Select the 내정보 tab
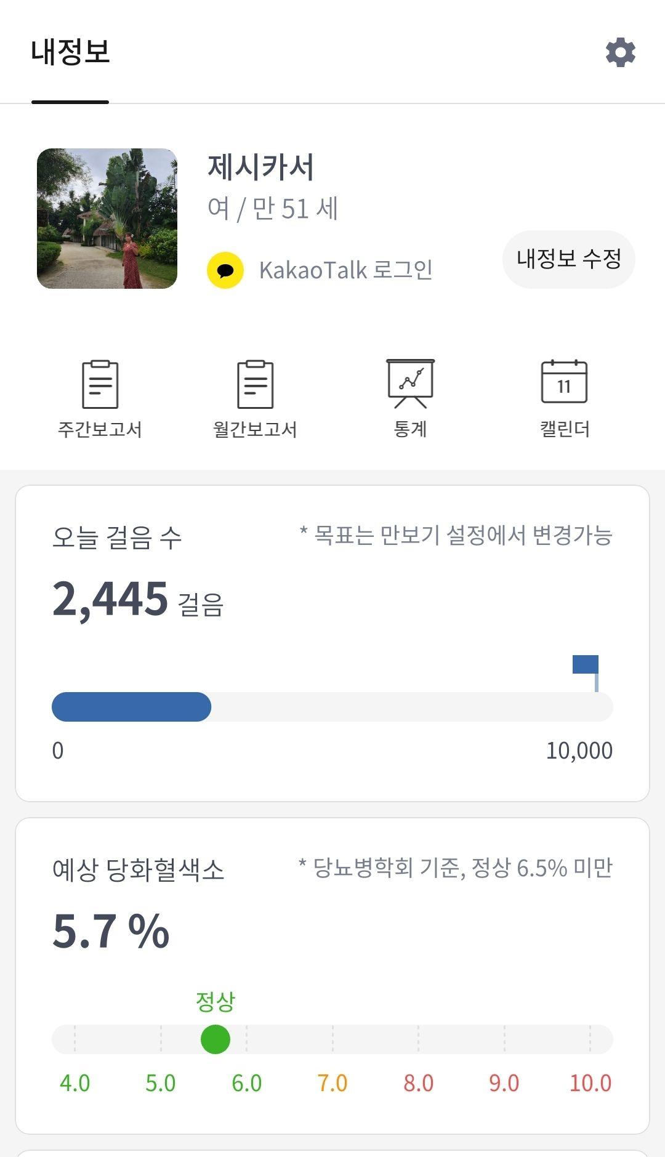The height and width of the screenshot is (1157, 665). (x=70, y=52)
